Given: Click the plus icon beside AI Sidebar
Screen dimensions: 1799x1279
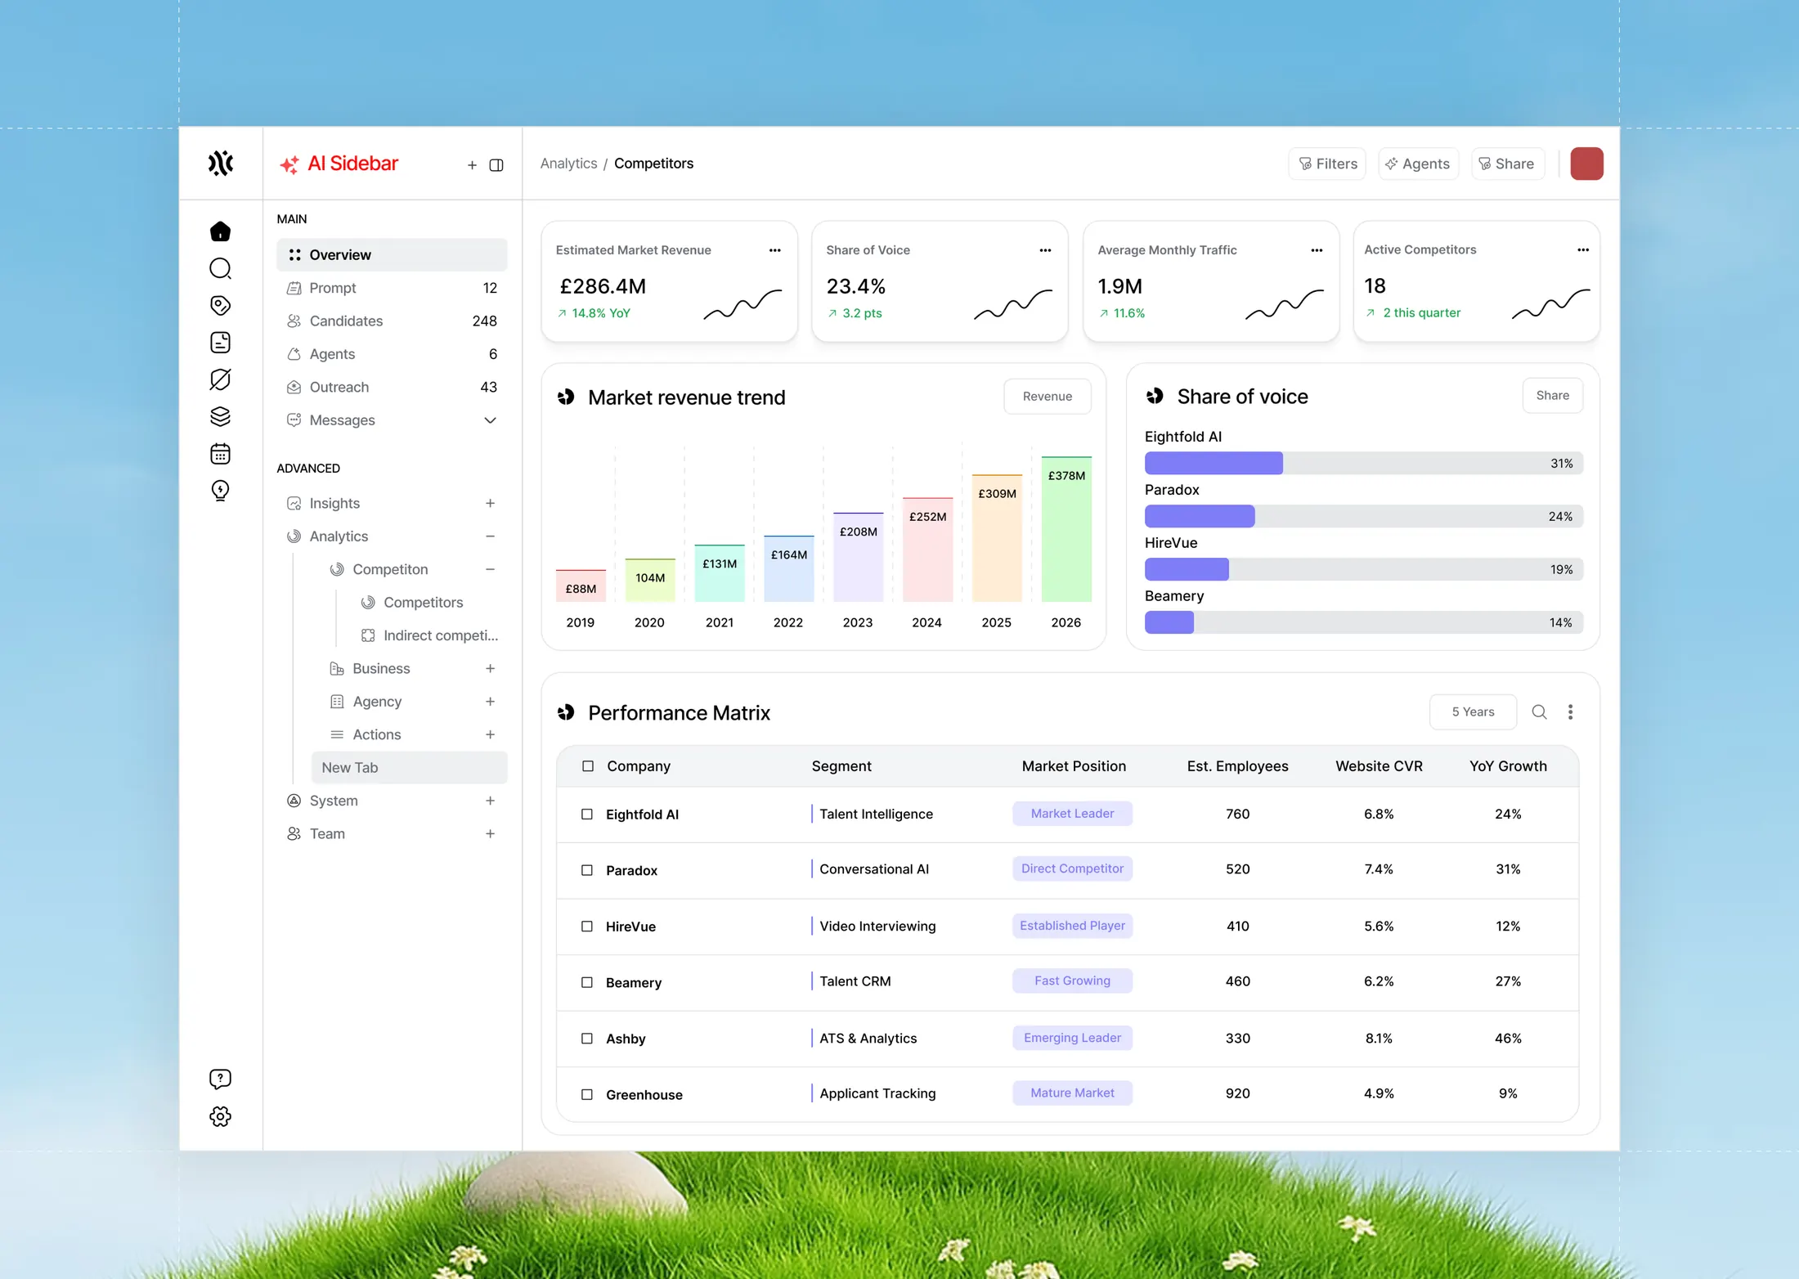Looking at the screenshot, I should point(472,165).
